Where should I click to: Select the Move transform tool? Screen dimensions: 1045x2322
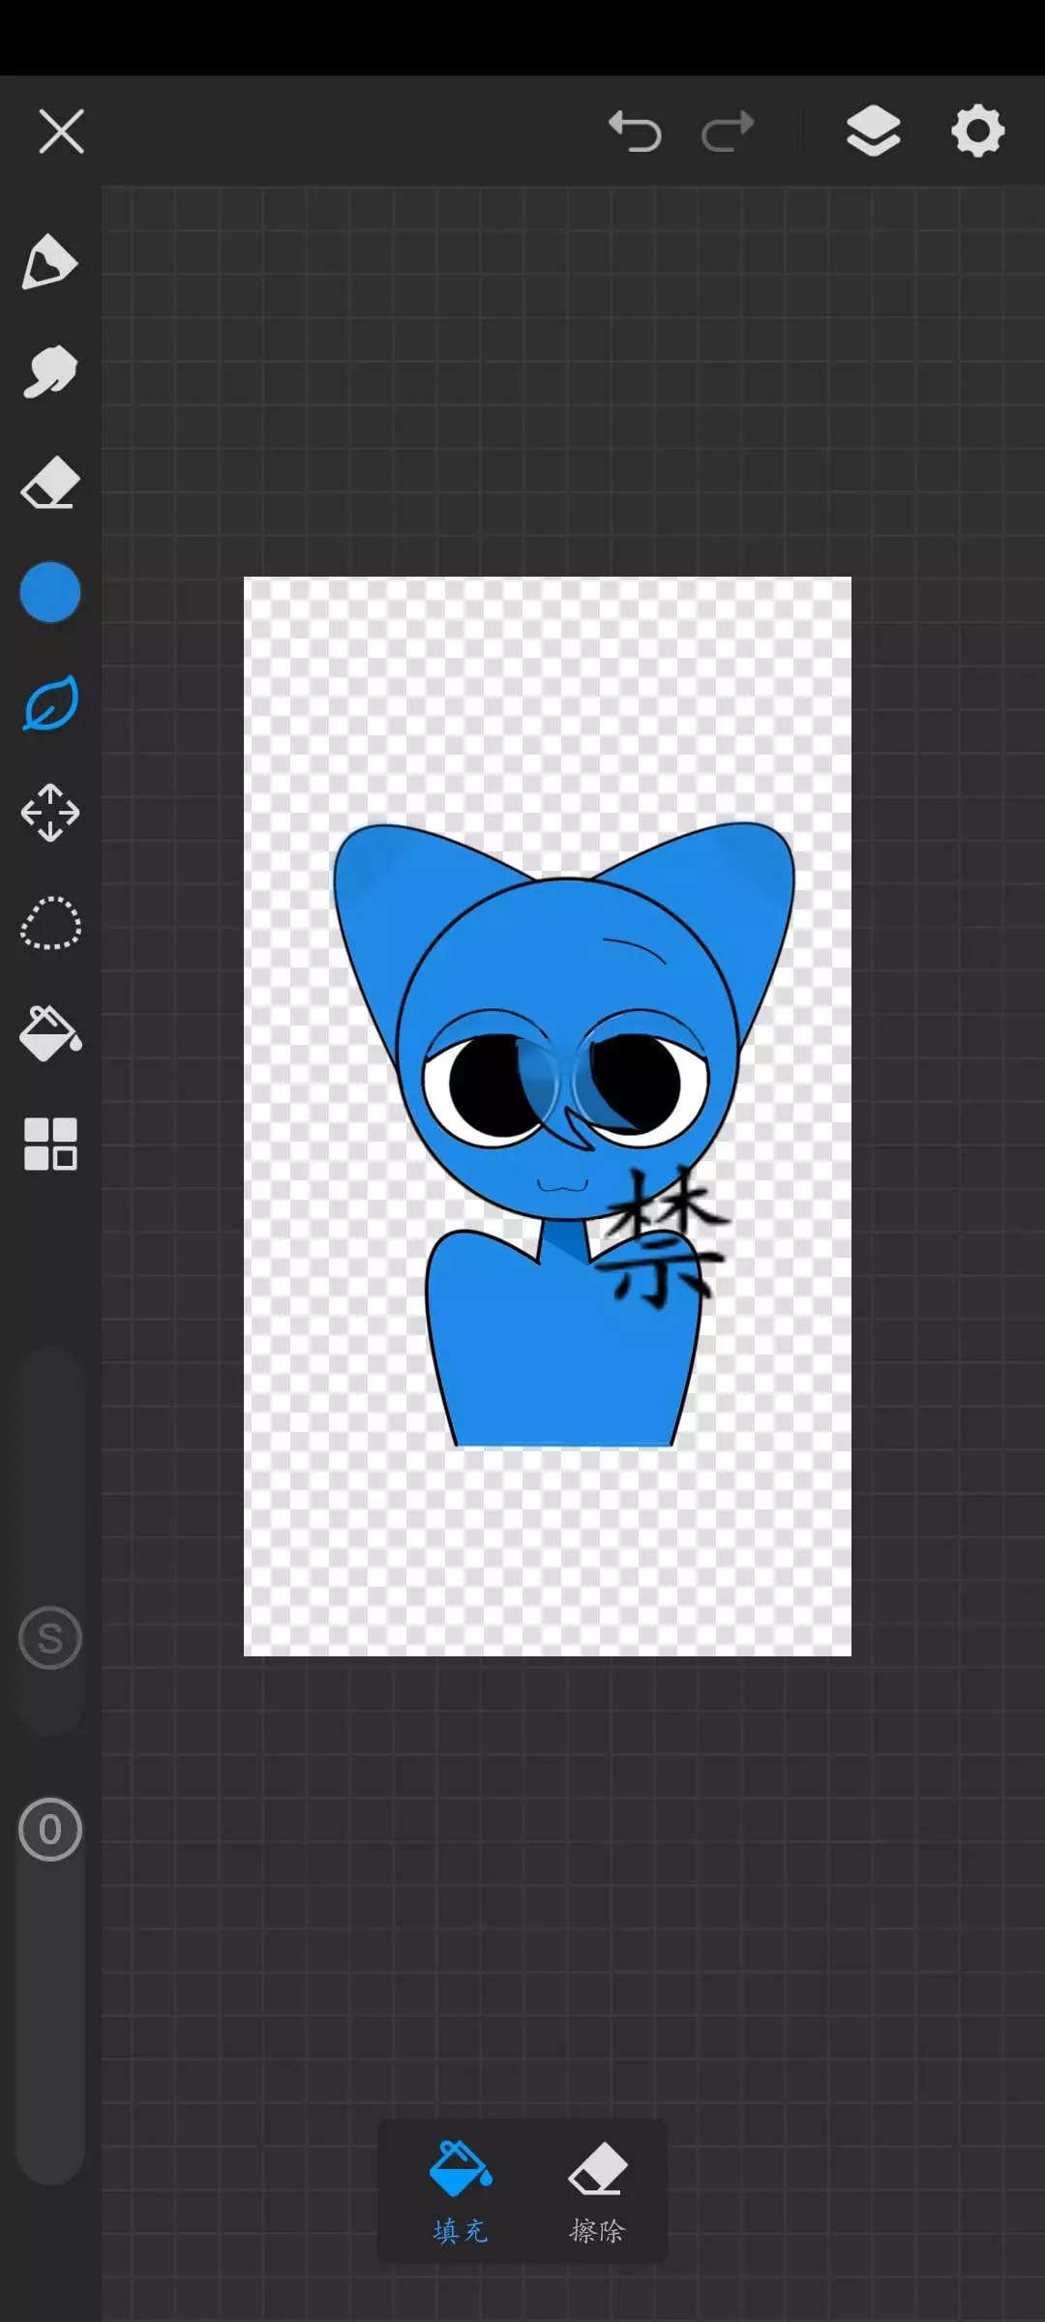49,813
